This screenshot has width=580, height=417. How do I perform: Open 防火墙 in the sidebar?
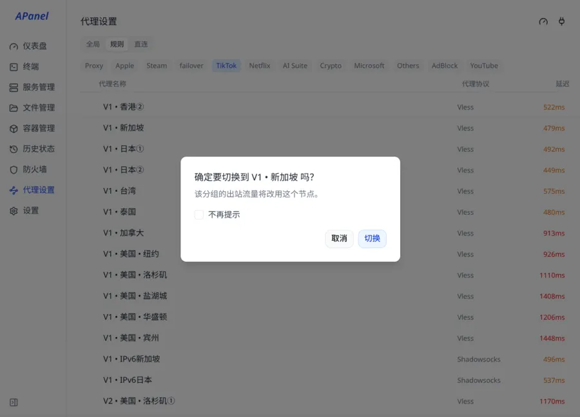coord(34,169)
